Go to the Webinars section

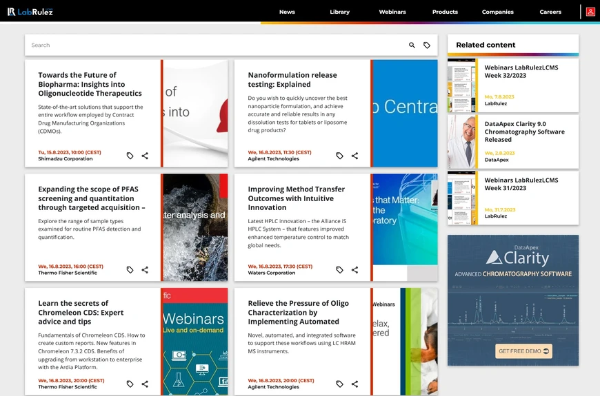point(392,12)
